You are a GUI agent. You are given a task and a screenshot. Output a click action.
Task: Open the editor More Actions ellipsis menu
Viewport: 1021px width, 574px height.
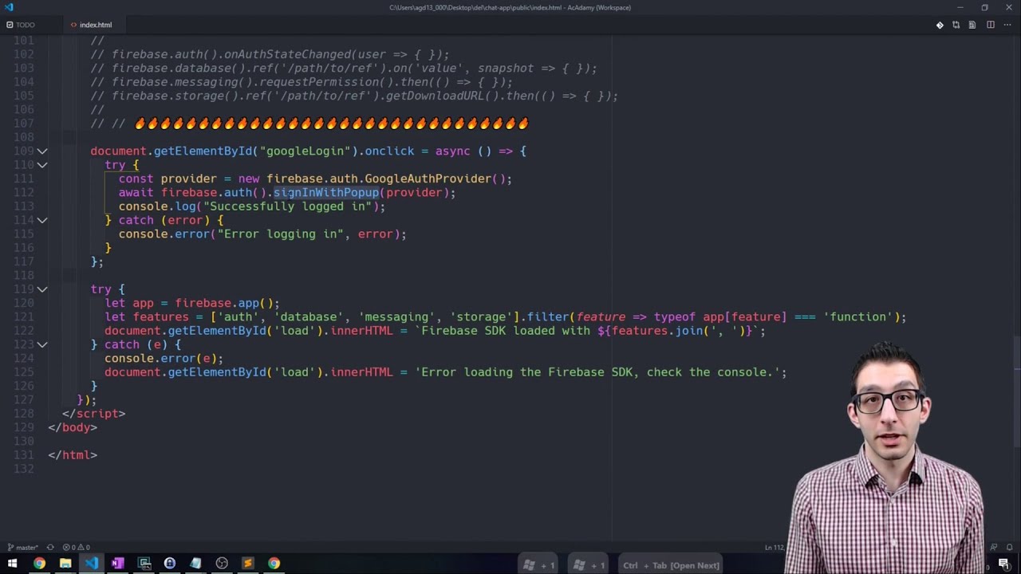1007,25
